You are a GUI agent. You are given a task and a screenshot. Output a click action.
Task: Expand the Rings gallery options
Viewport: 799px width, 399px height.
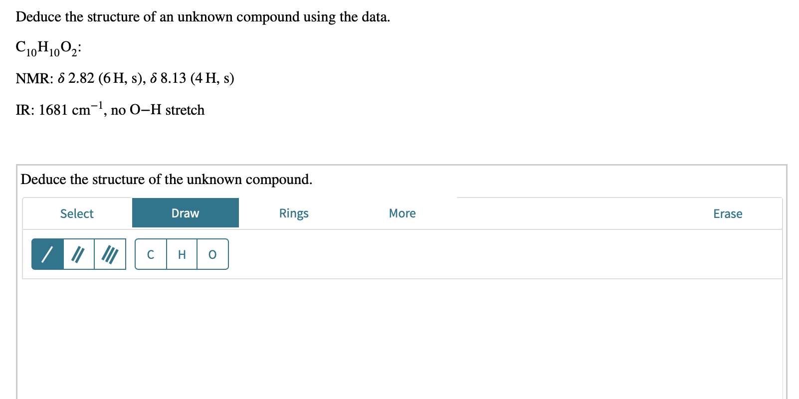(294, 213)
